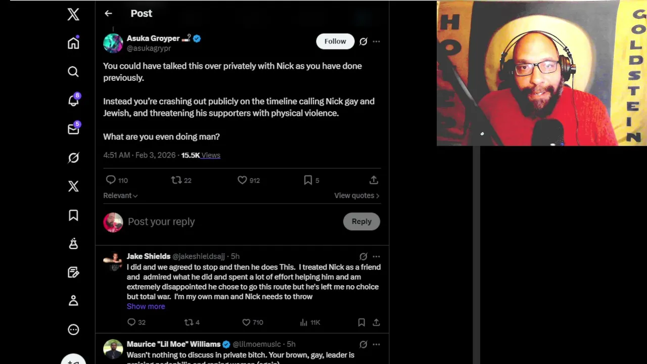Image resolution: width=647 pixels, height=364 pixels.
Task: Share the main post
Action: coord(374,180)
